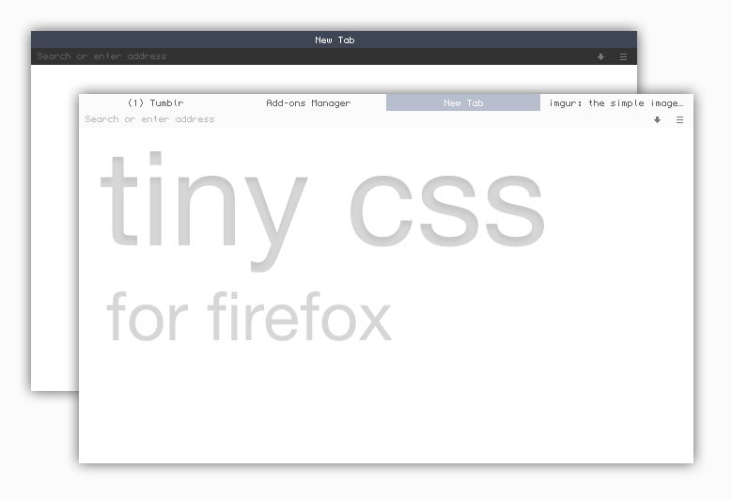The image size is (732, 500).
Task: Open the hamburger menu in the front window
Action: coord(679,120)
